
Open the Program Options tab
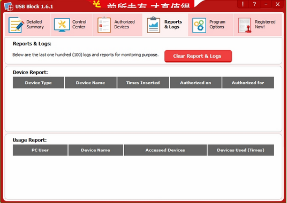click(x=210, y=25)
